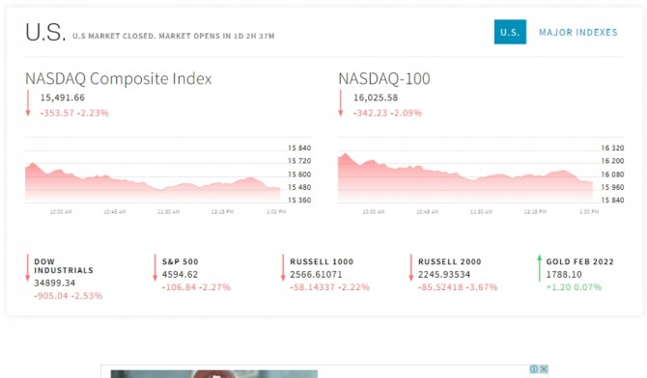
Task: Click the green up arrow beside Gold Feb 2022
Action: click(539, 268)
